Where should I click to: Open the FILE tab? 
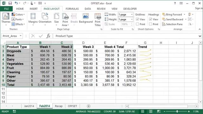6,9
